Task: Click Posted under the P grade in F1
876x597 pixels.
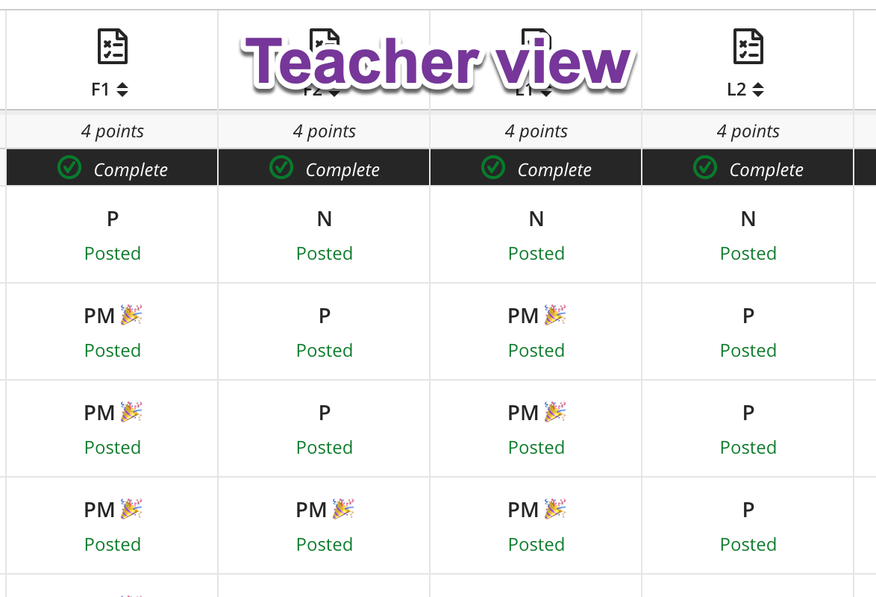Action: point(112,253)
